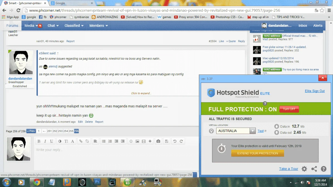This screenshot has width=333, height=187.
Task: Open the insert plus menu
Action: (x=150, y=141)
